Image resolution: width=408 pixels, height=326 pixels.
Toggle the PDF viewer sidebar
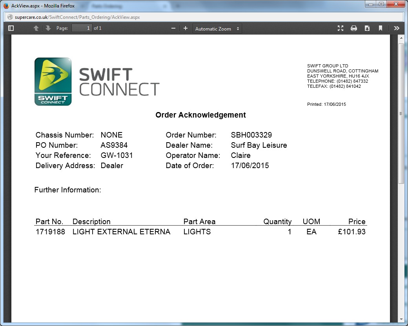click(11, 28)
